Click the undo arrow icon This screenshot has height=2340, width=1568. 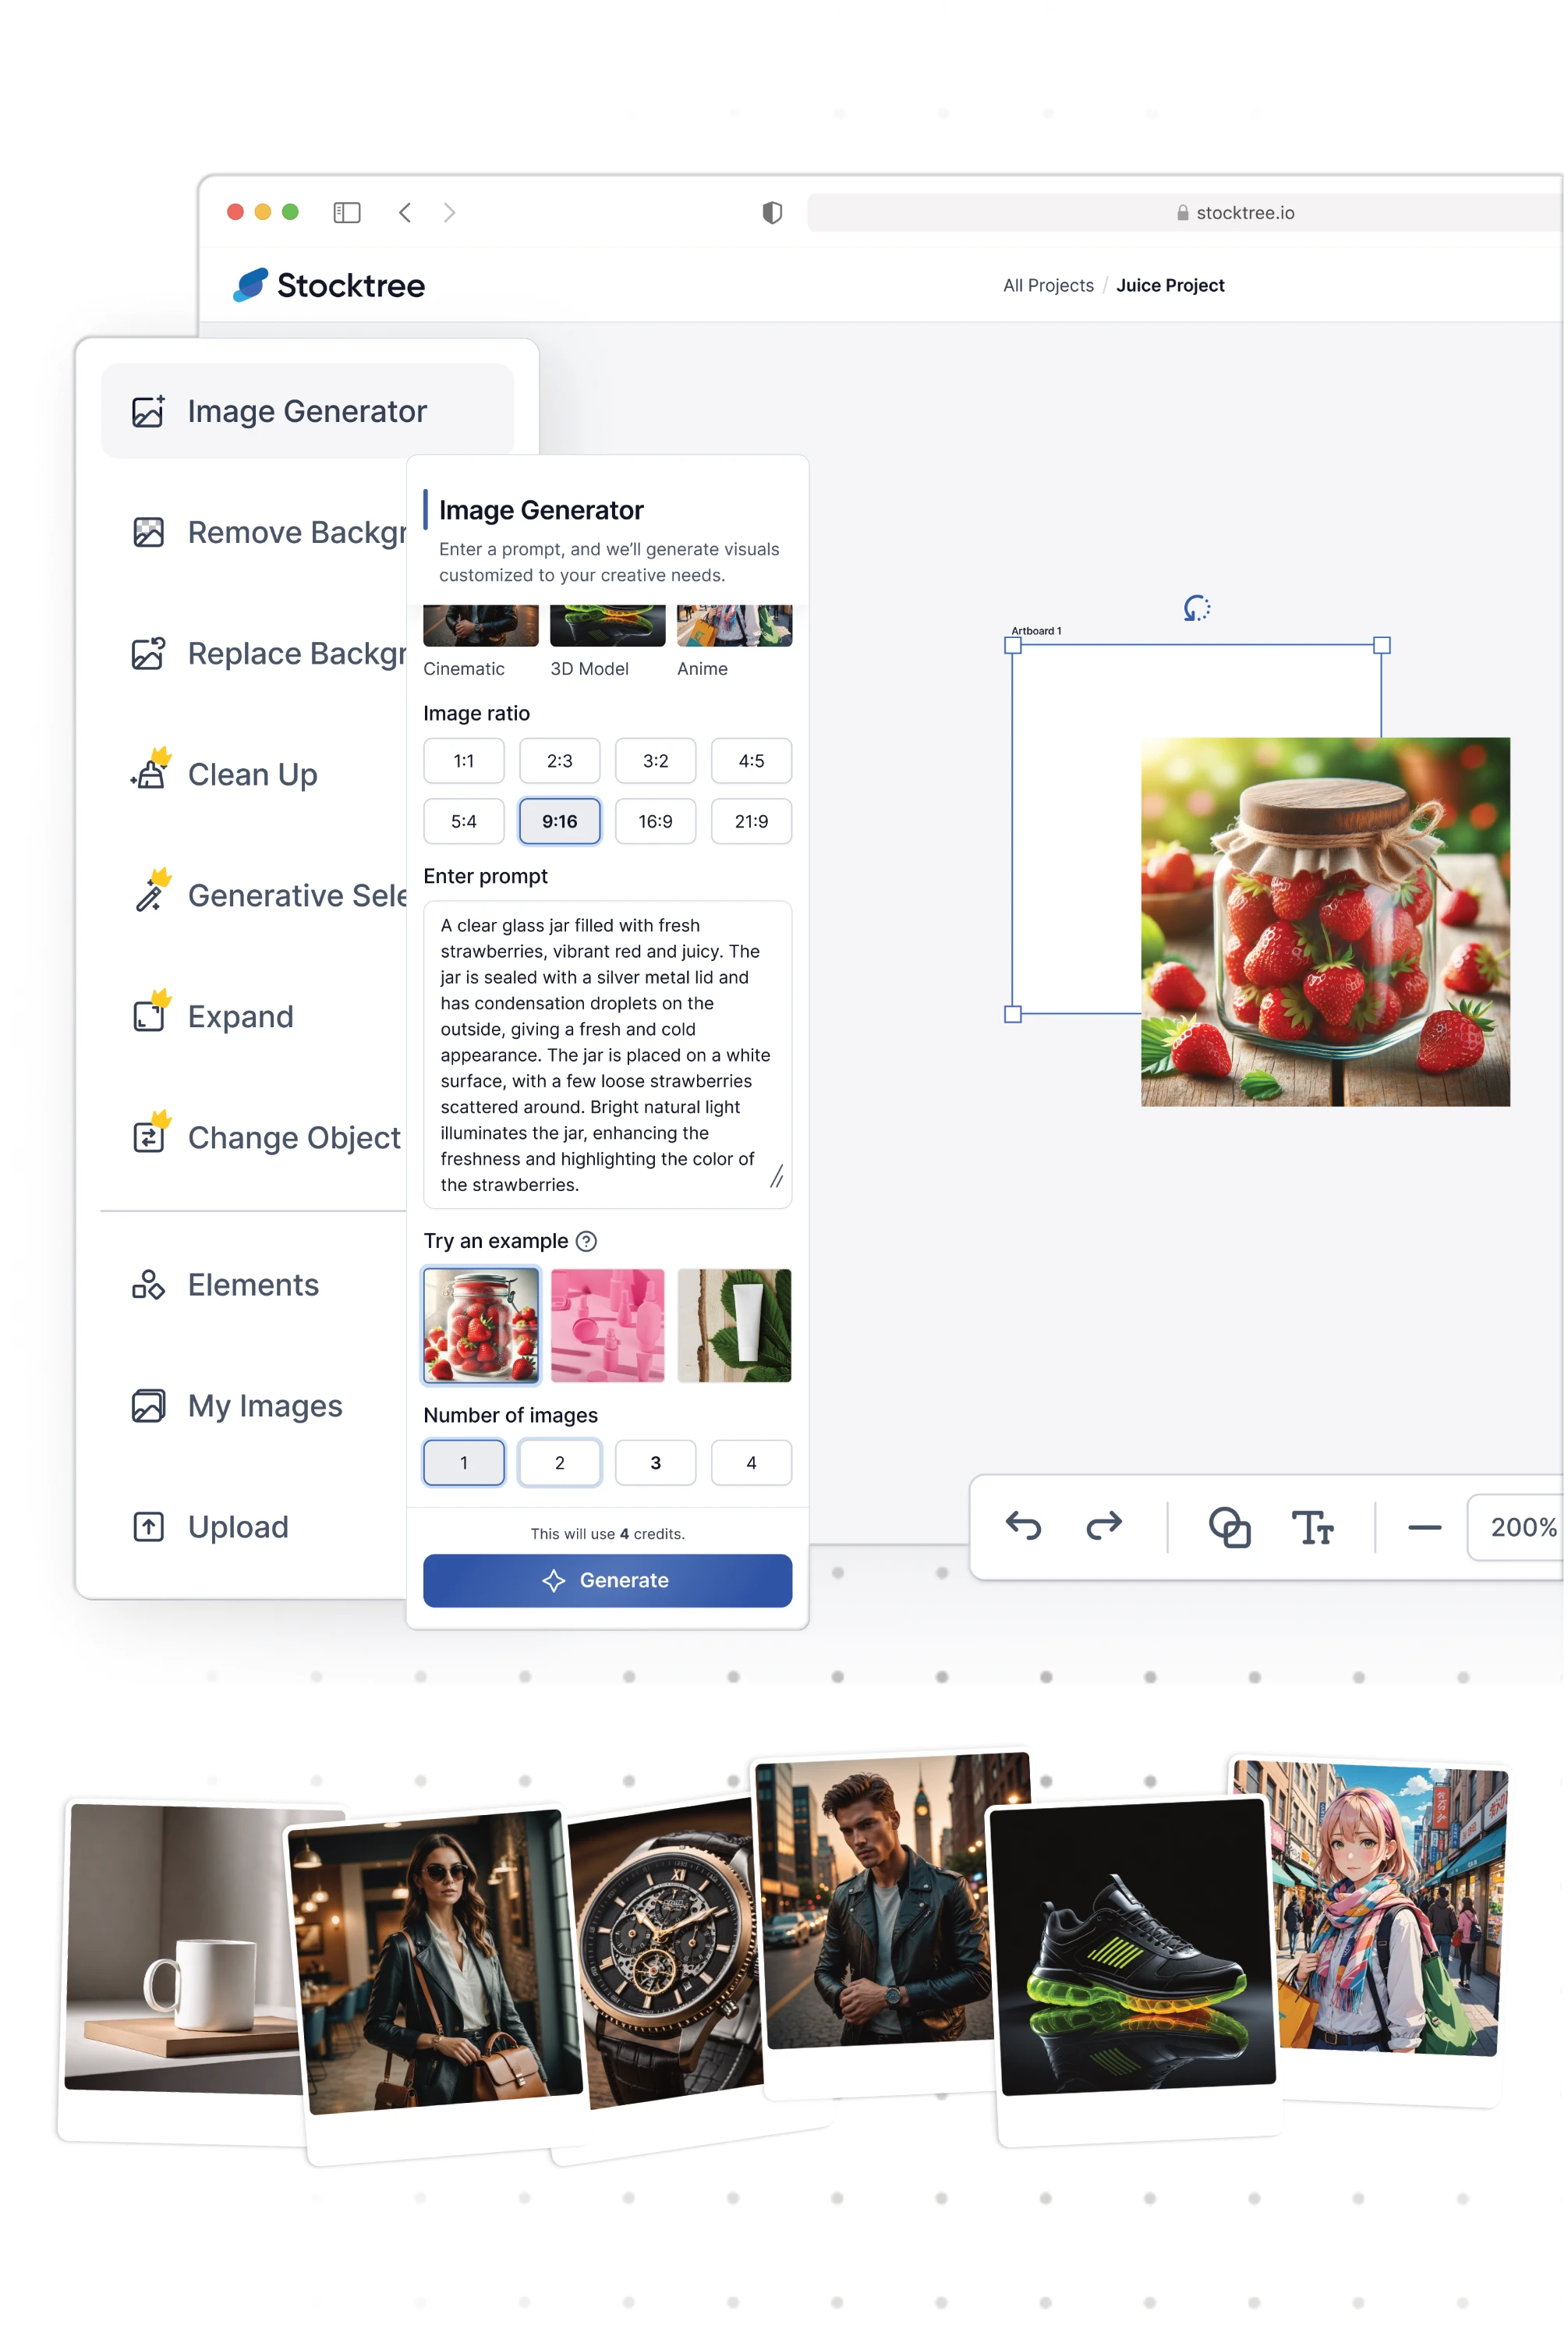click(x=1023, y=1526)
